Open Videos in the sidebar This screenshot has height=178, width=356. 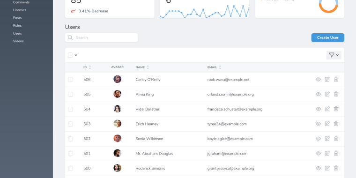[x=18, y=41]
